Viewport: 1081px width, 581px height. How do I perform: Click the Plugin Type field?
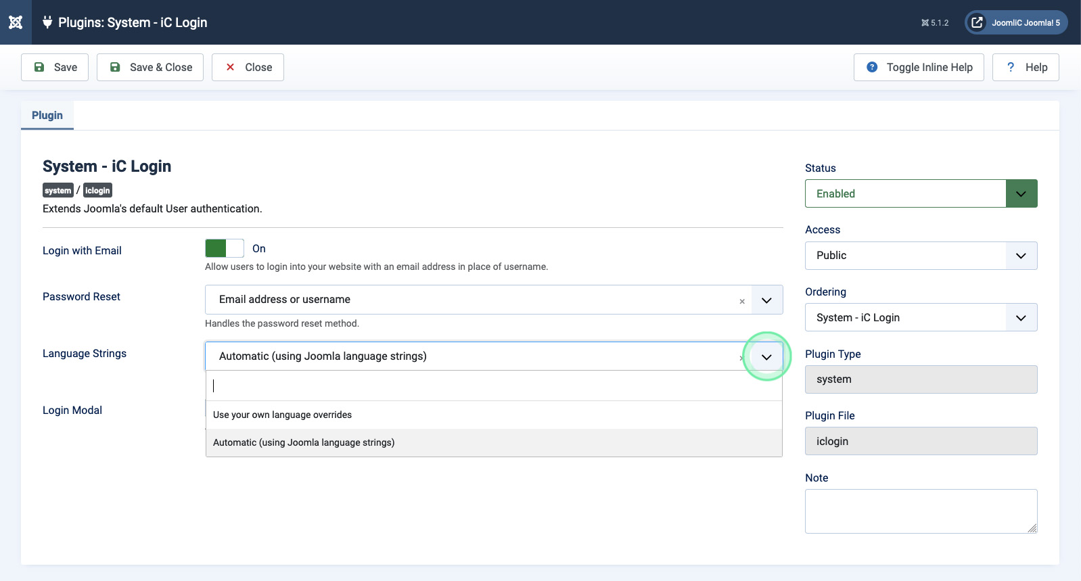(x=921, y=379)
